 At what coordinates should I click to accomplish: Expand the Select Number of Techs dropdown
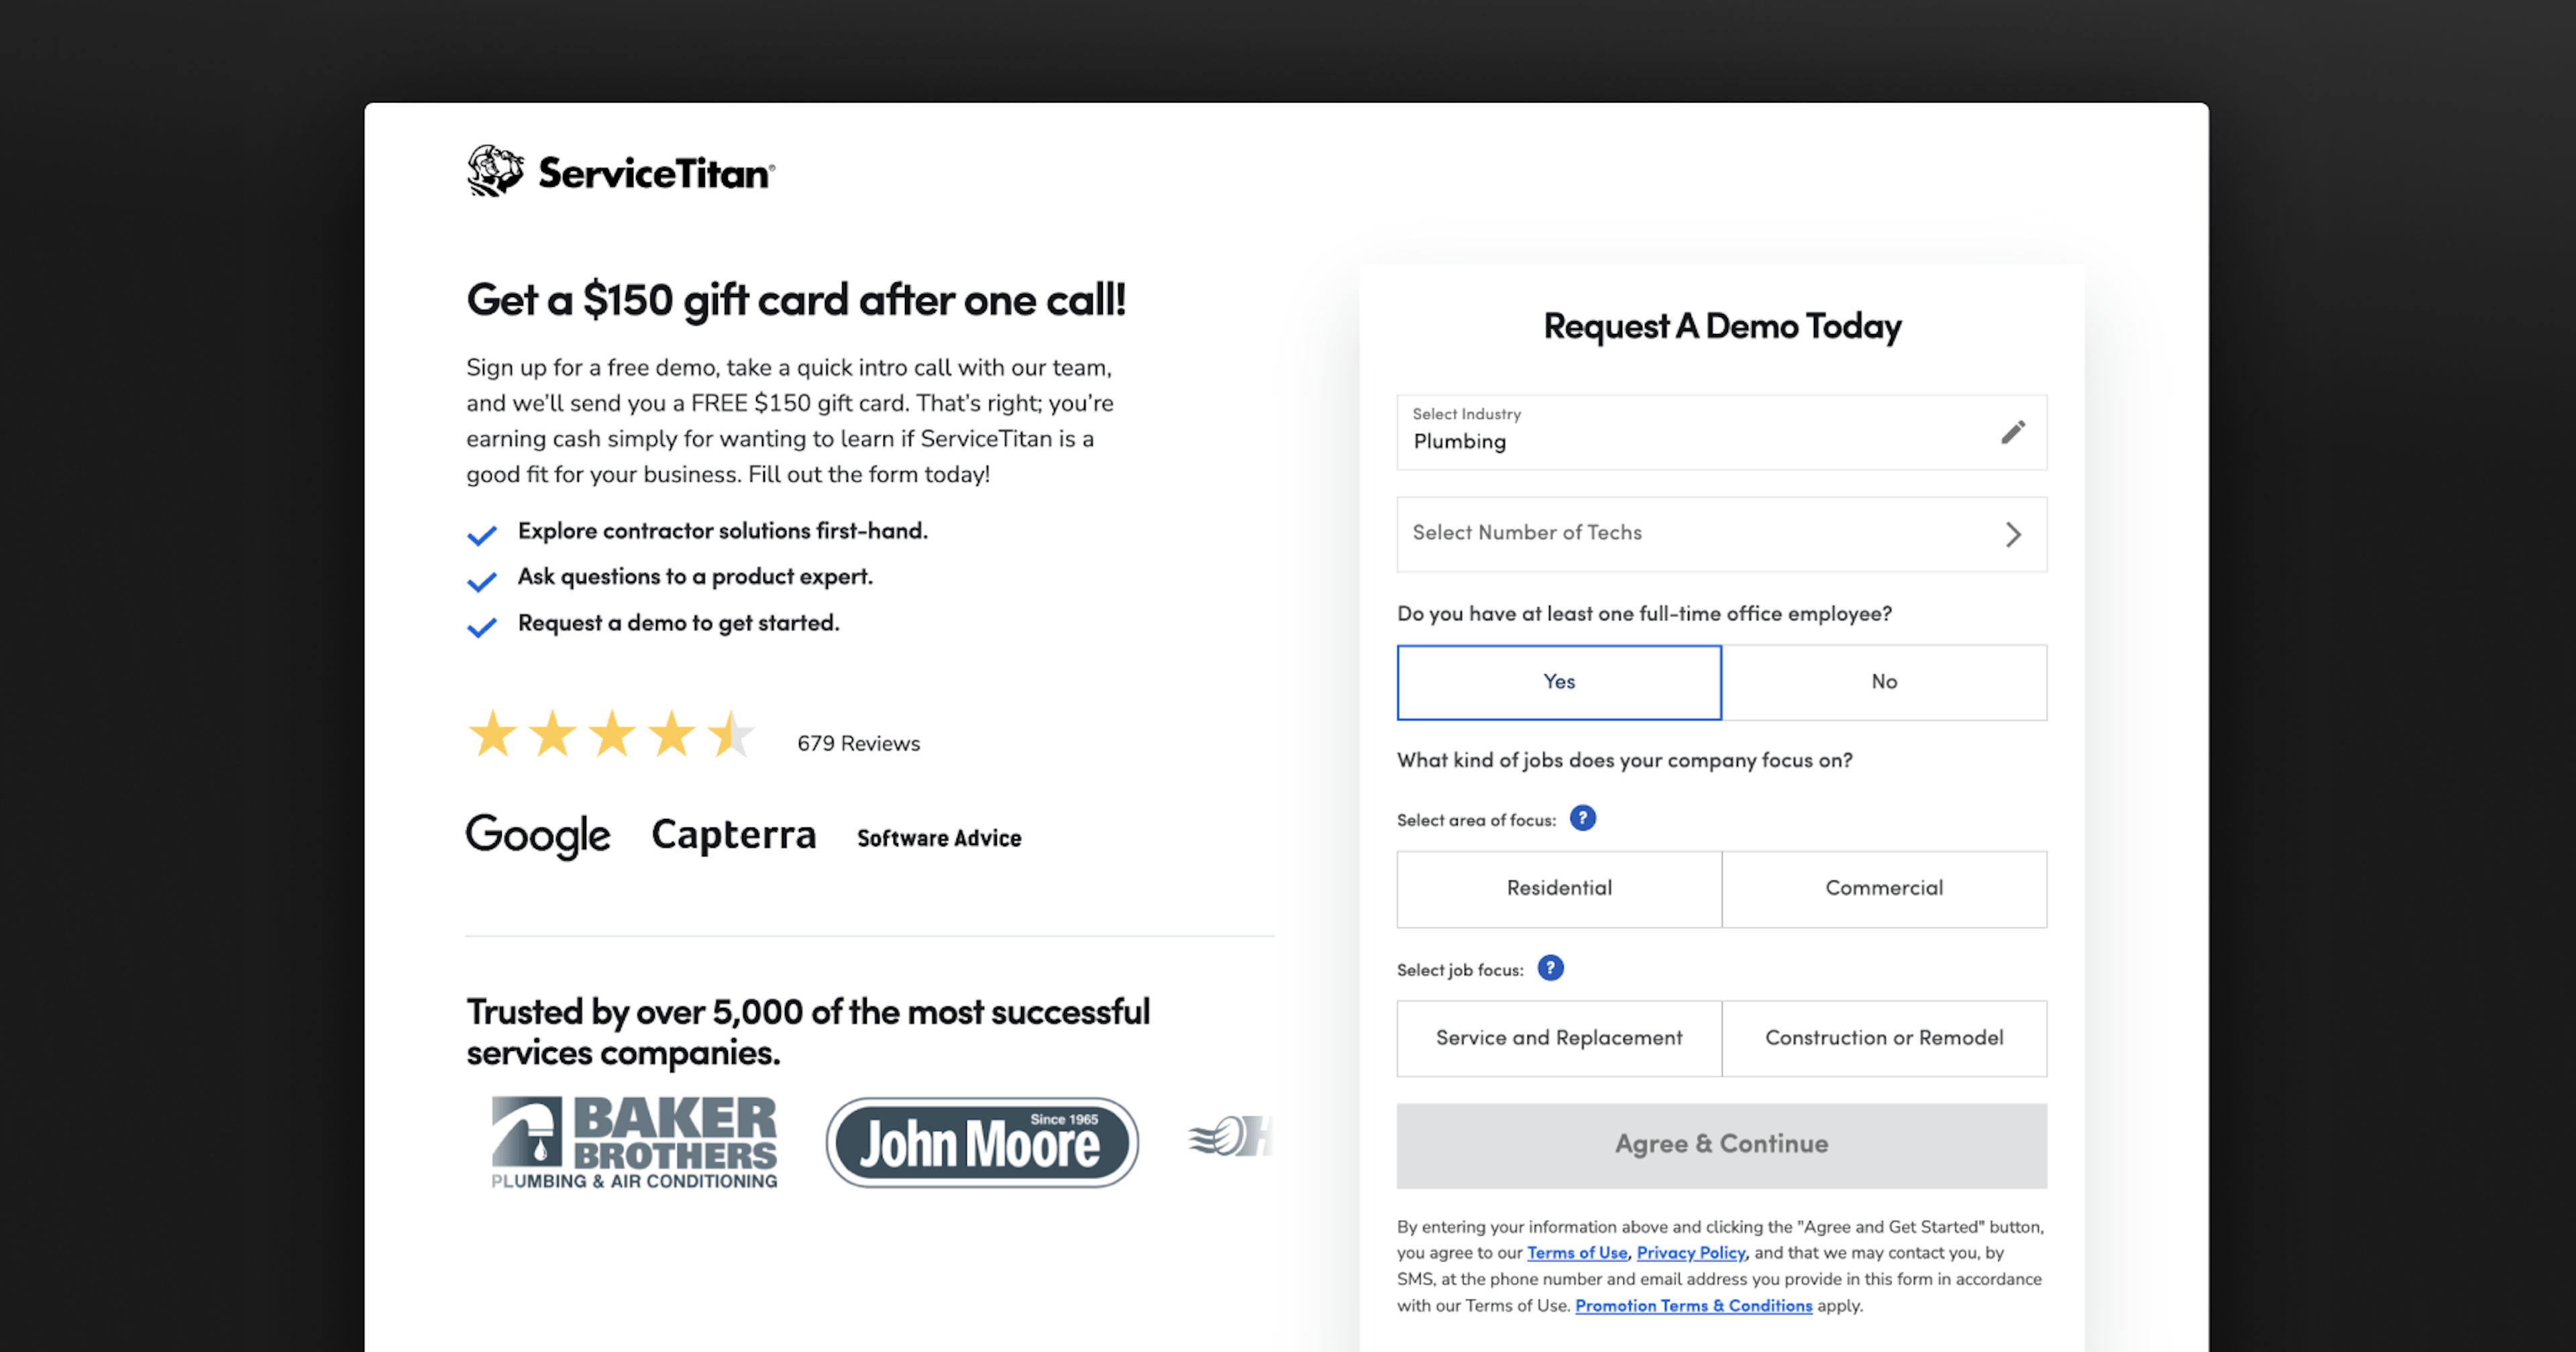point(1721,531)
